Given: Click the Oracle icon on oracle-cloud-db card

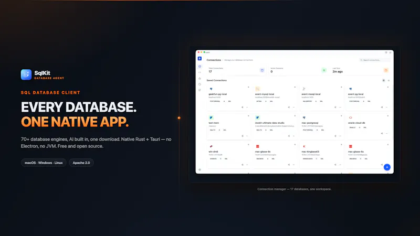Looking at the screenshot, I should [x=350, y=117].
